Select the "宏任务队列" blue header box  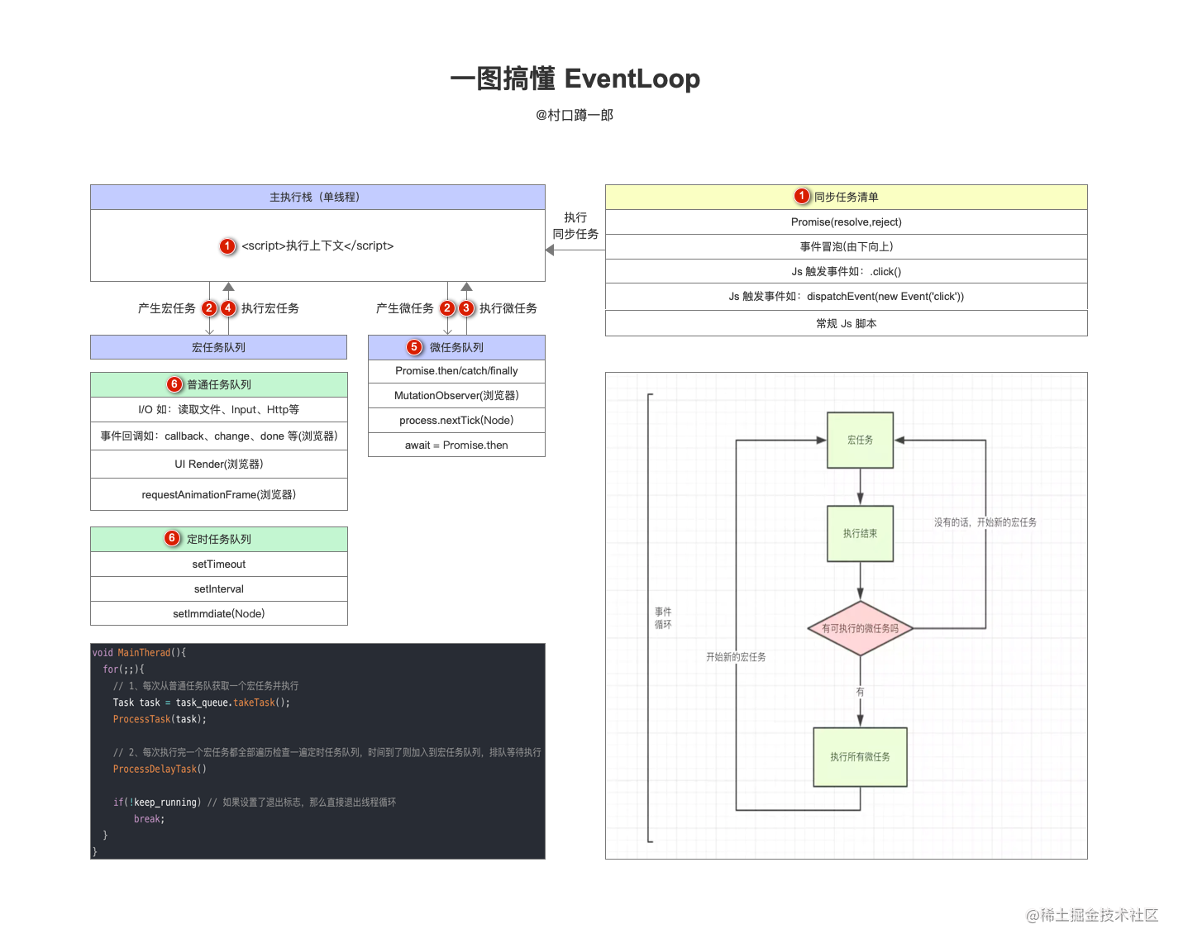218,347
